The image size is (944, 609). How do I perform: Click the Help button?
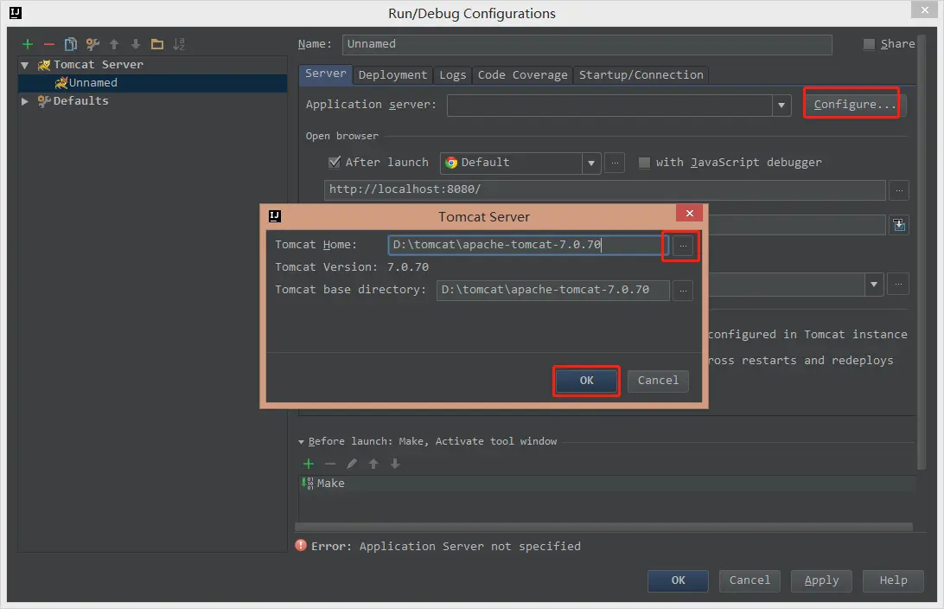pyautogui.click(x=893, y=580)
